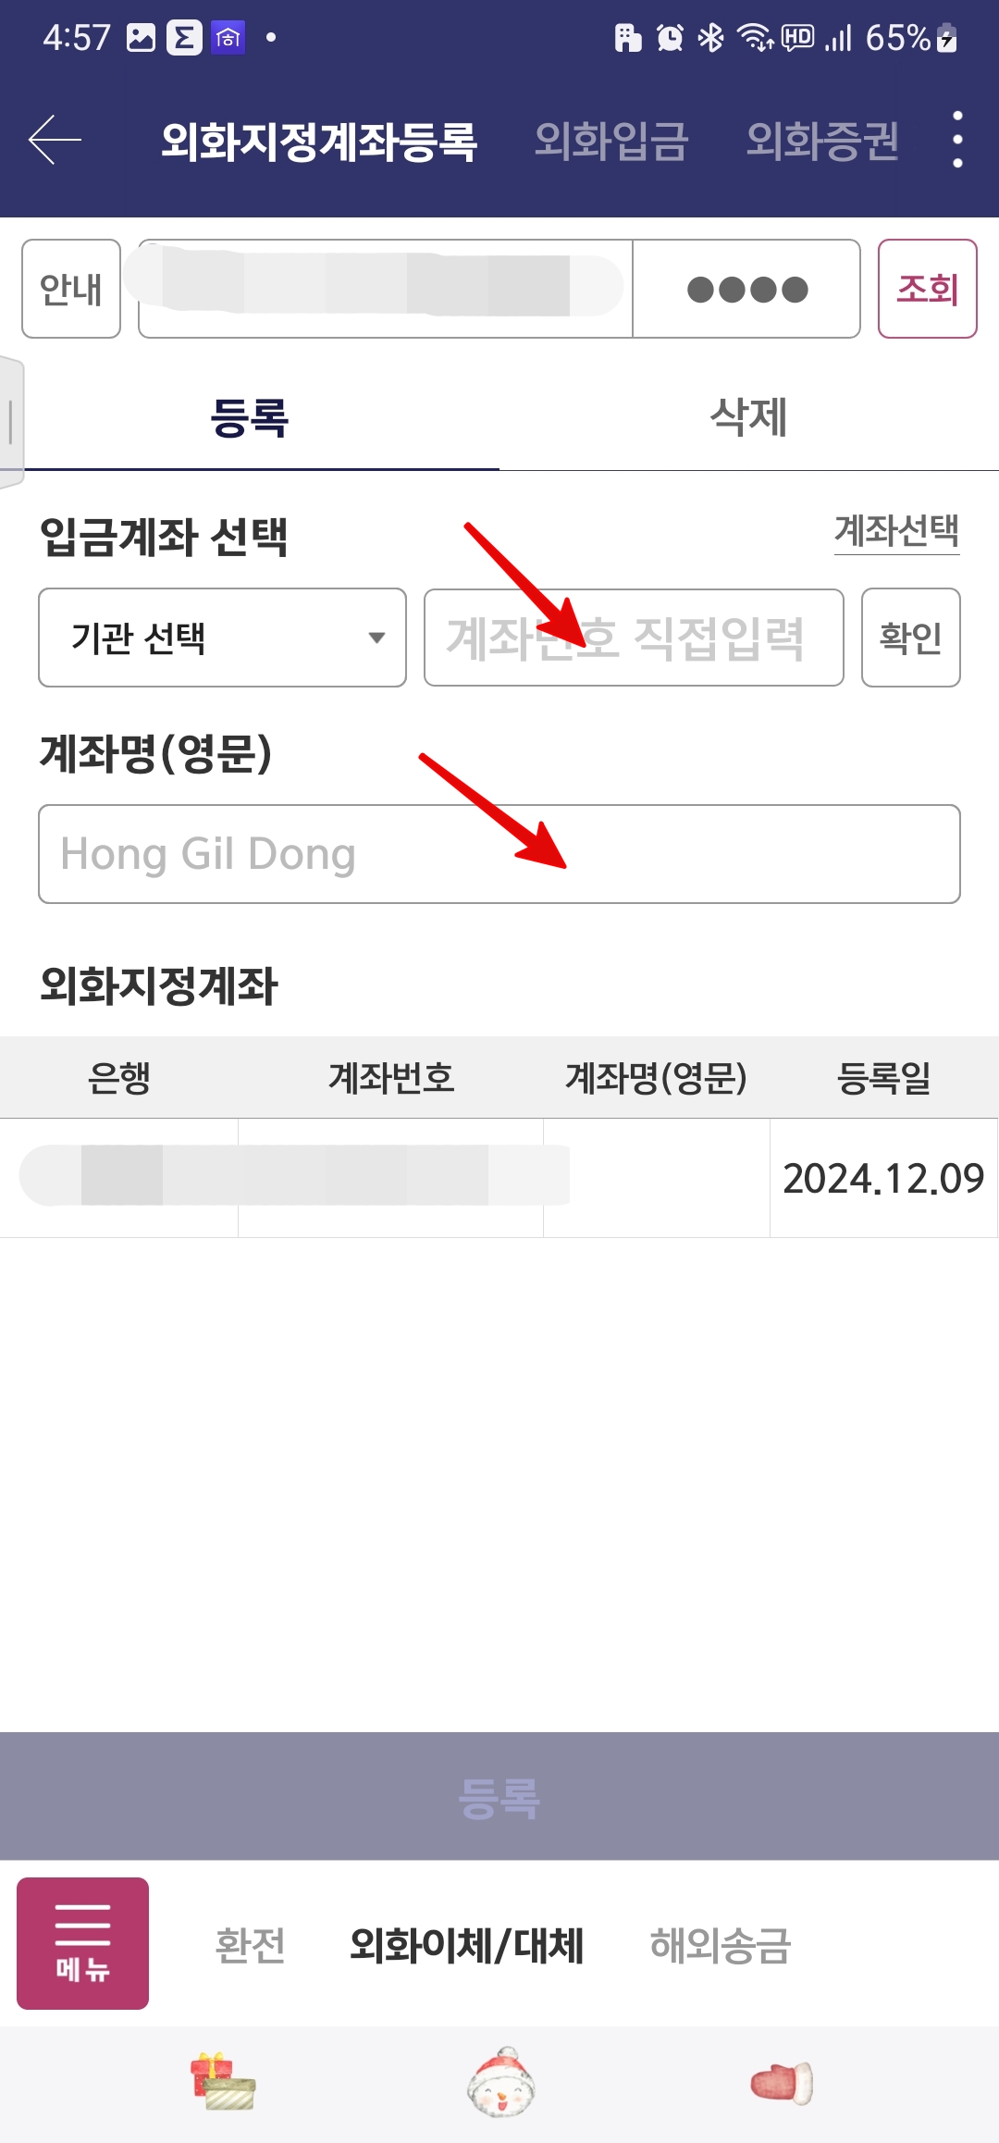Switch to the 삭제 tab
The image size is (999, 2143).
click(748, 416)
